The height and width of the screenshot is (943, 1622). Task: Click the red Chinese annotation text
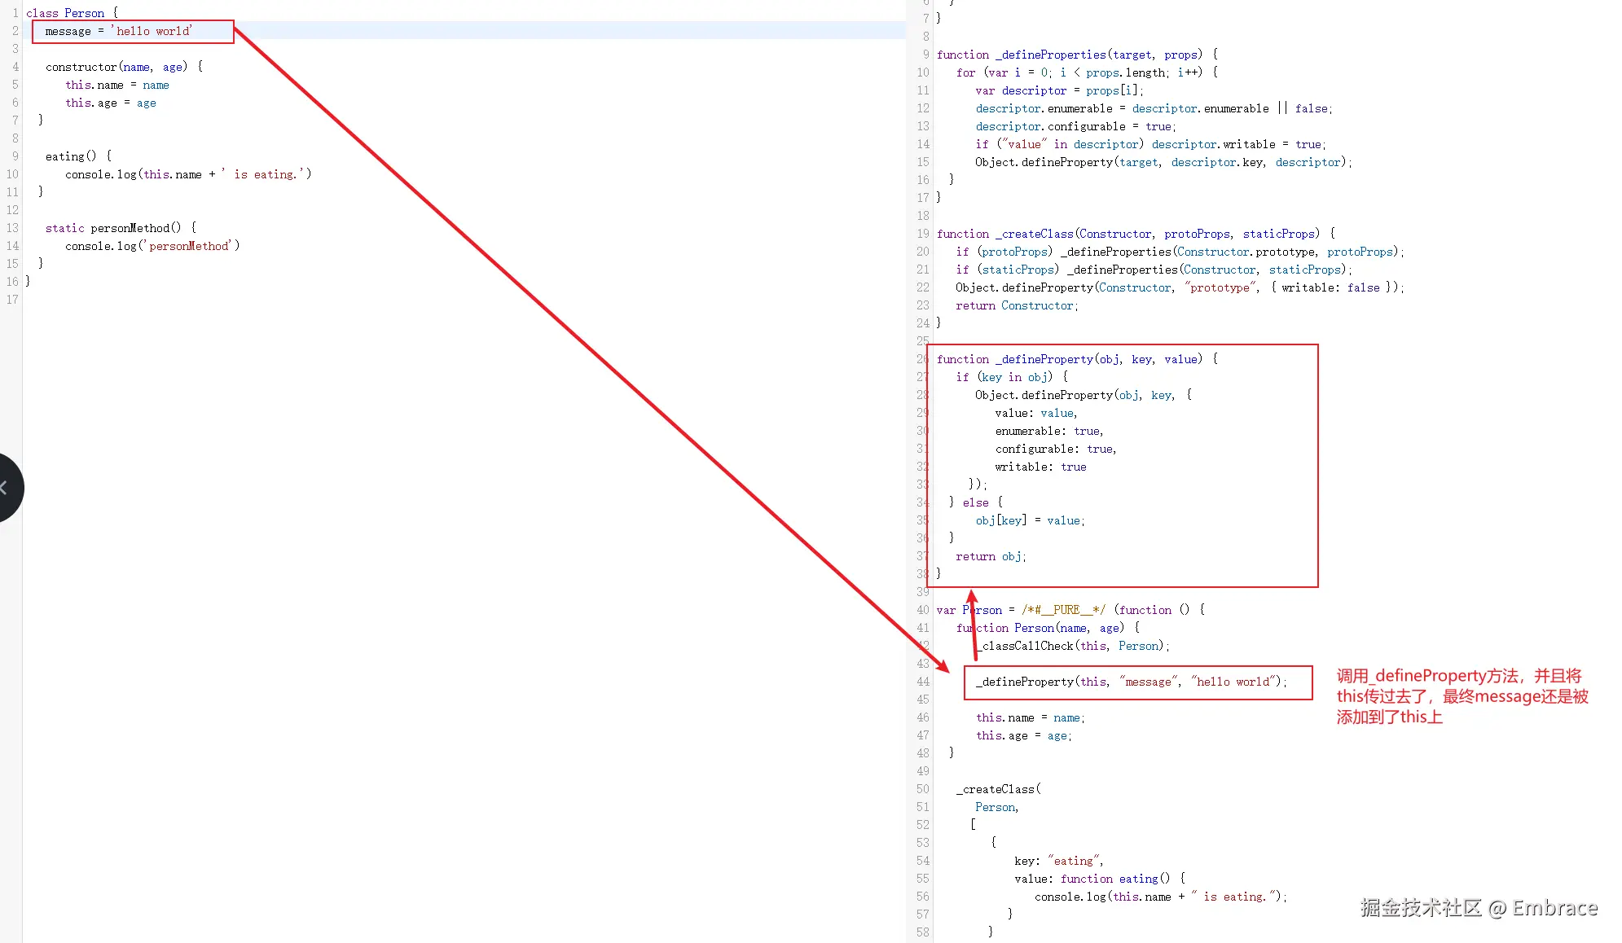(1461, 696)
